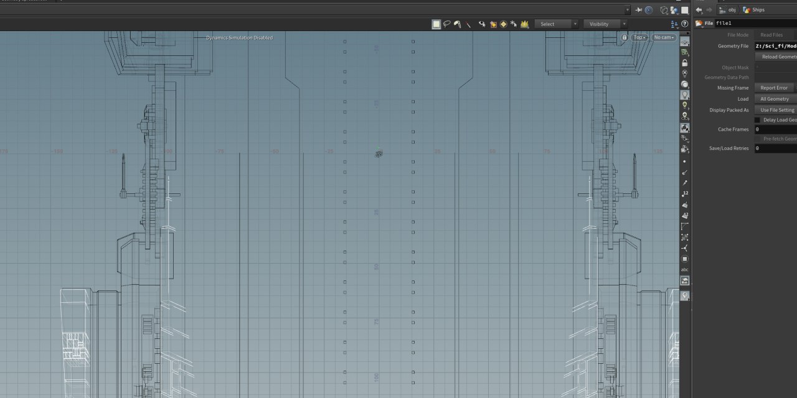
Task: Click the Save/Load Retries label
Action: (729, 149)
